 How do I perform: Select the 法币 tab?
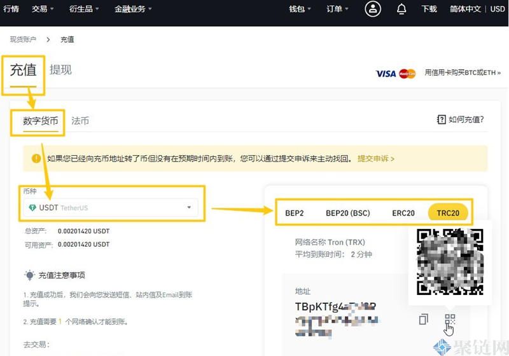80,121
